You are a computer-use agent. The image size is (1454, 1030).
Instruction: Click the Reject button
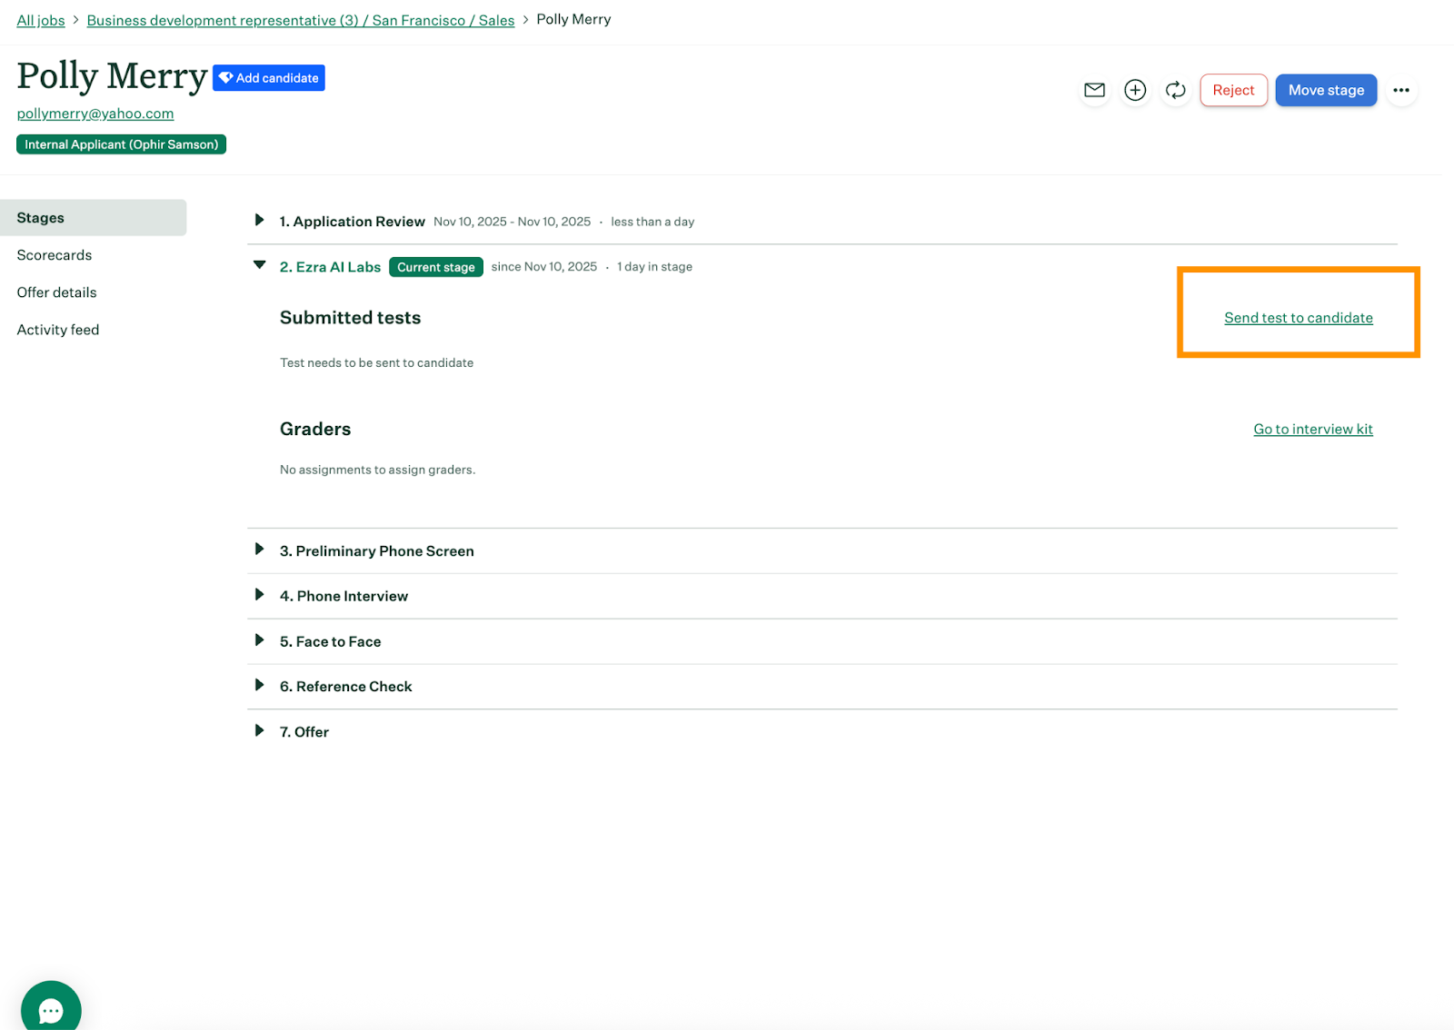tap(1233, 90)
